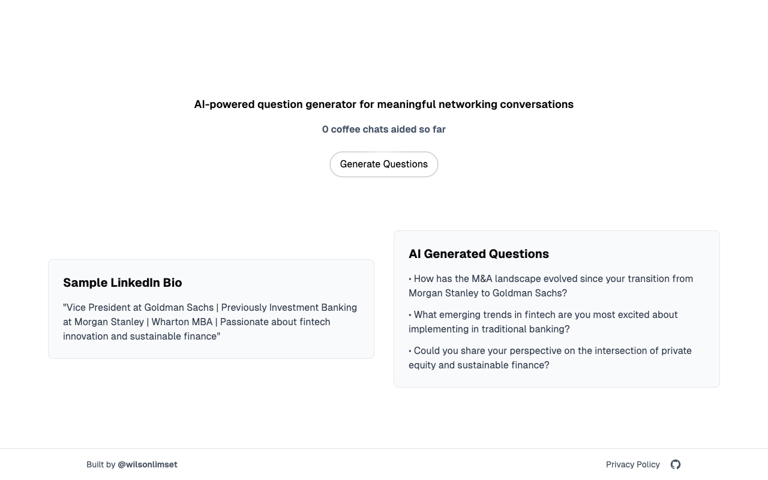Click the Generate Questions button

click(x=384, y=164)
